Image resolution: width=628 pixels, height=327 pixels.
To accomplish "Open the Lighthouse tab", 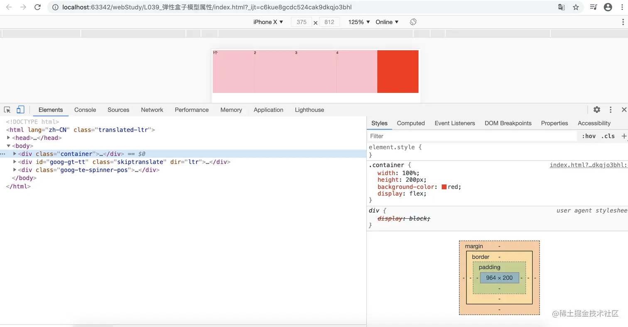I will click(309, 110).
